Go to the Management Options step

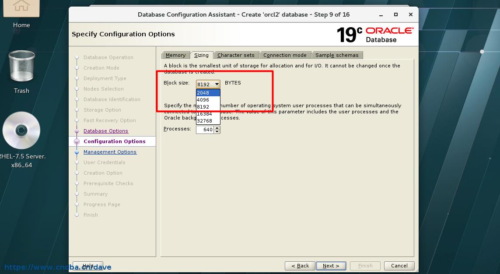tap(110, 152)
